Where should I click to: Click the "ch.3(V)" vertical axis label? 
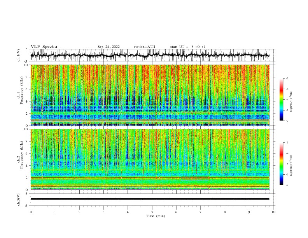19,199
